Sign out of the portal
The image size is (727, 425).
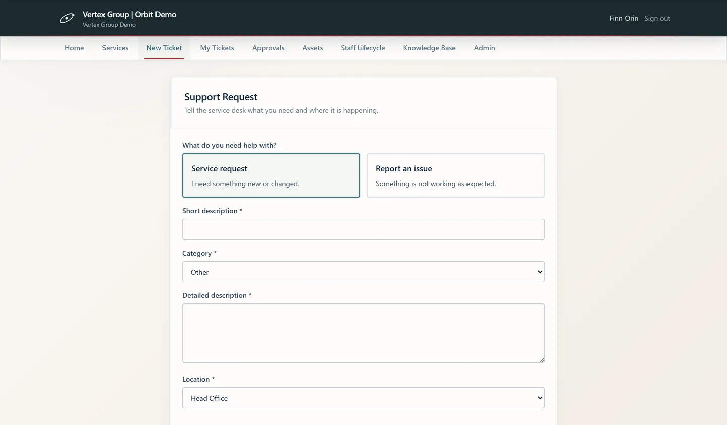[x=657, y=18]
